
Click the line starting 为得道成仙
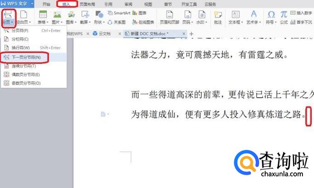coord(219,114)
